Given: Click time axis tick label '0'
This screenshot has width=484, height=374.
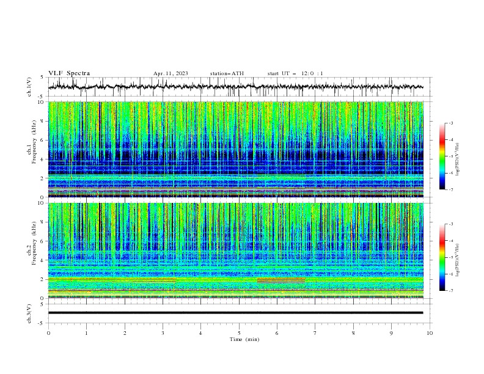Looking at the screenshot, I should (x=48, y=333).
